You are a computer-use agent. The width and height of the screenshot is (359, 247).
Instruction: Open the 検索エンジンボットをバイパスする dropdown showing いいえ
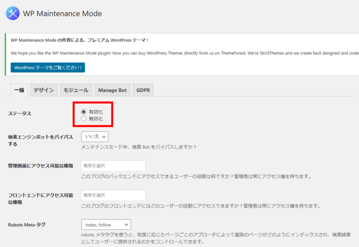95,137
